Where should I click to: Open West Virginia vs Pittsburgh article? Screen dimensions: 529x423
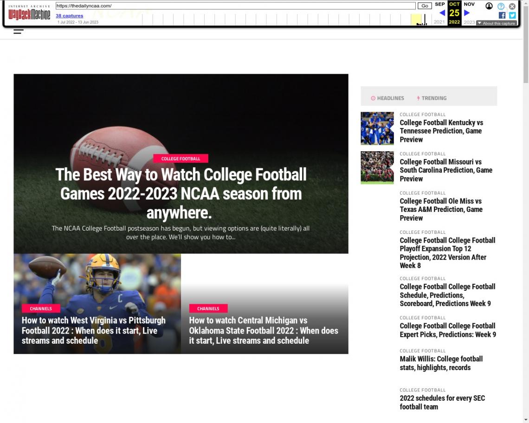pyautogui.click(x=94, y=330)
